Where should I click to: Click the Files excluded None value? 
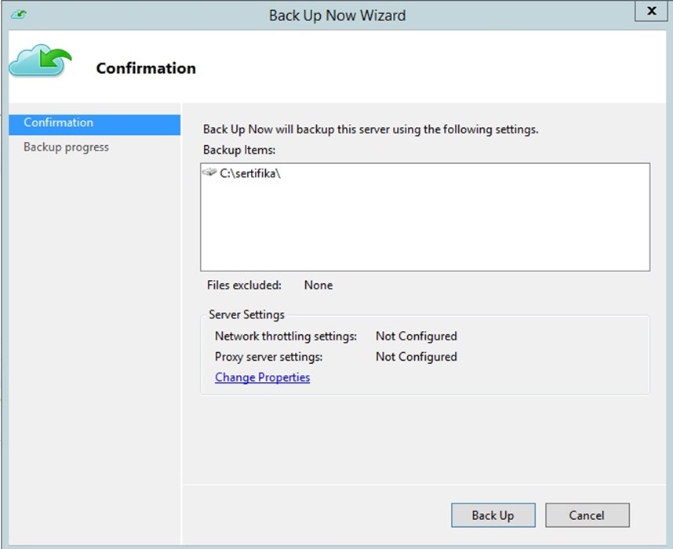pyautogui.click(x=318, y=285)
